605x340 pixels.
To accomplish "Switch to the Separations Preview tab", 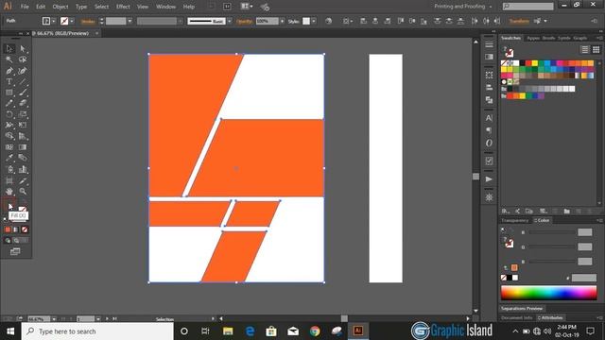I will click(522, 309).
